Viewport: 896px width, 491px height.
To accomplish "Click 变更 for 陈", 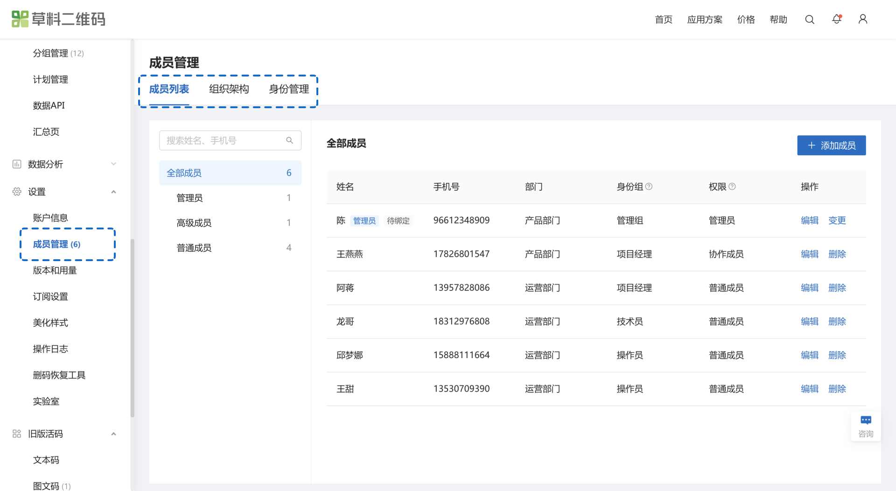I will click(837, 221).
